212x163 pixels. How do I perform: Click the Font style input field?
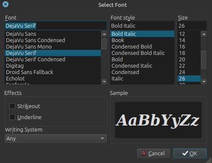[x=142, y=26]
